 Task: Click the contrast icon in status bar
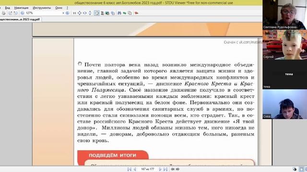click(295, 169)
